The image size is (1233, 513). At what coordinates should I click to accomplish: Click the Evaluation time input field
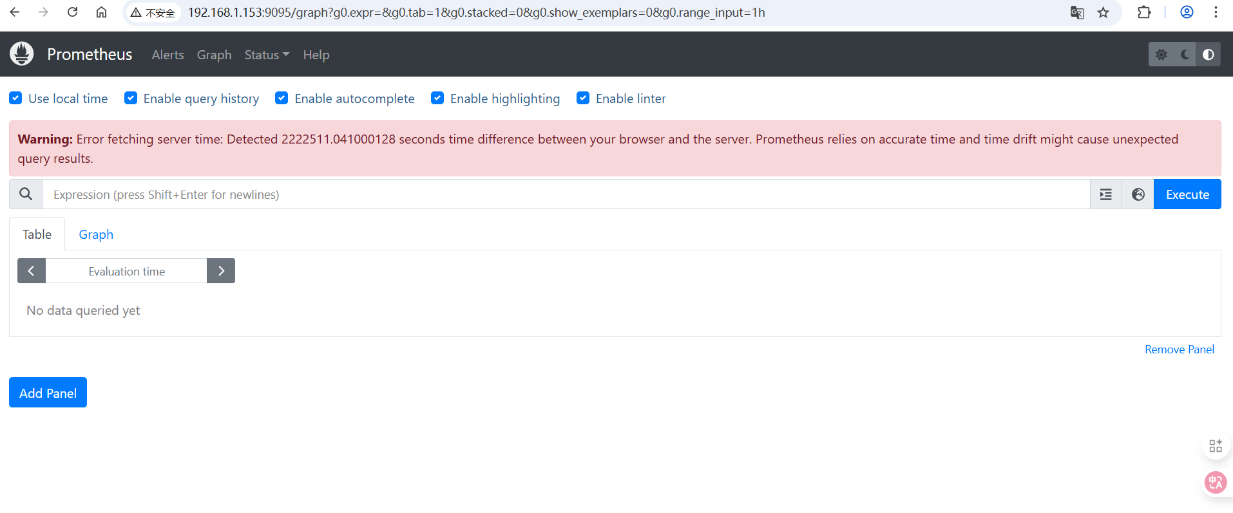pos(126,271)
